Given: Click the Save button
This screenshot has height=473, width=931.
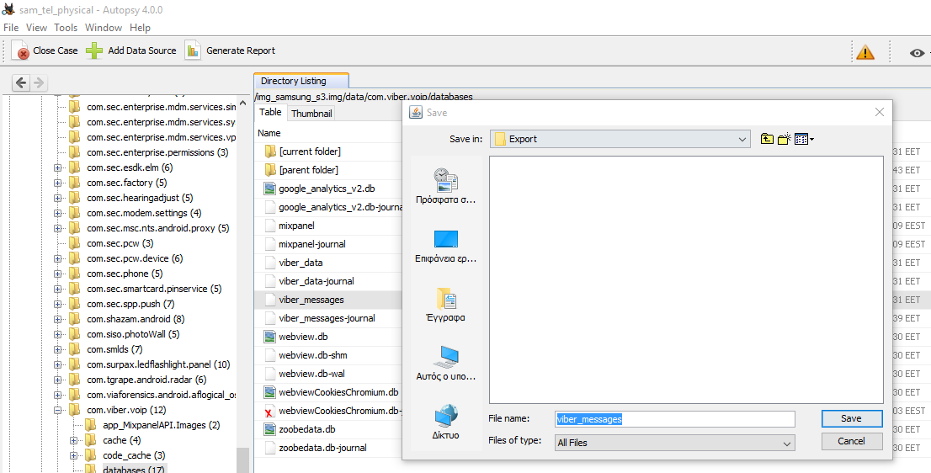Looking at the screenshot, I should click(x=851, y=418).
